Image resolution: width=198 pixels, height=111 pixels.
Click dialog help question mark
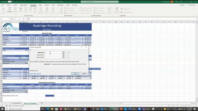pos(82,47)
